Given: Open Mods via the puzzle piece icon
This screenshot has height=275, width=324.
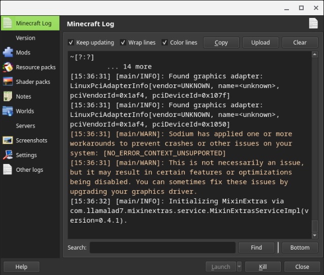Looking at the screenshot, I should point(8,52).
